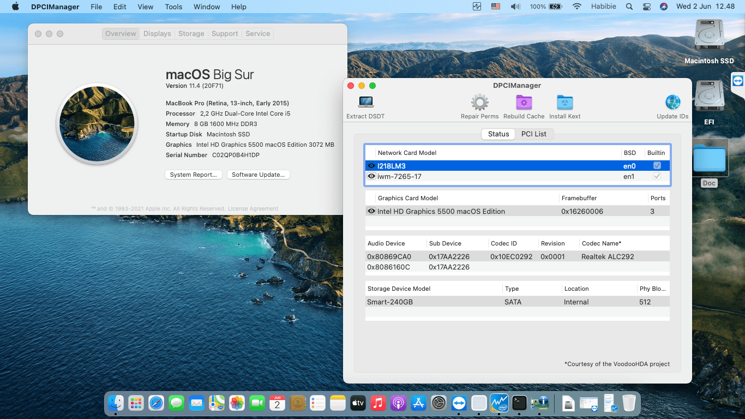Image resolution: width=745 pixels, height=419 pixels.
Task: Open the View menu
Action: pos(146,7)
